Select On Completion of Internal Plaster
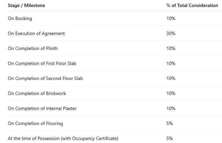Screen dimensions: 222x143 42,109
